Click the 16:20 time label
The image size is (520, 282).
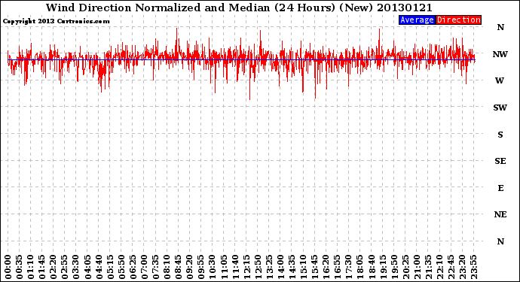(x=326, y=267)
